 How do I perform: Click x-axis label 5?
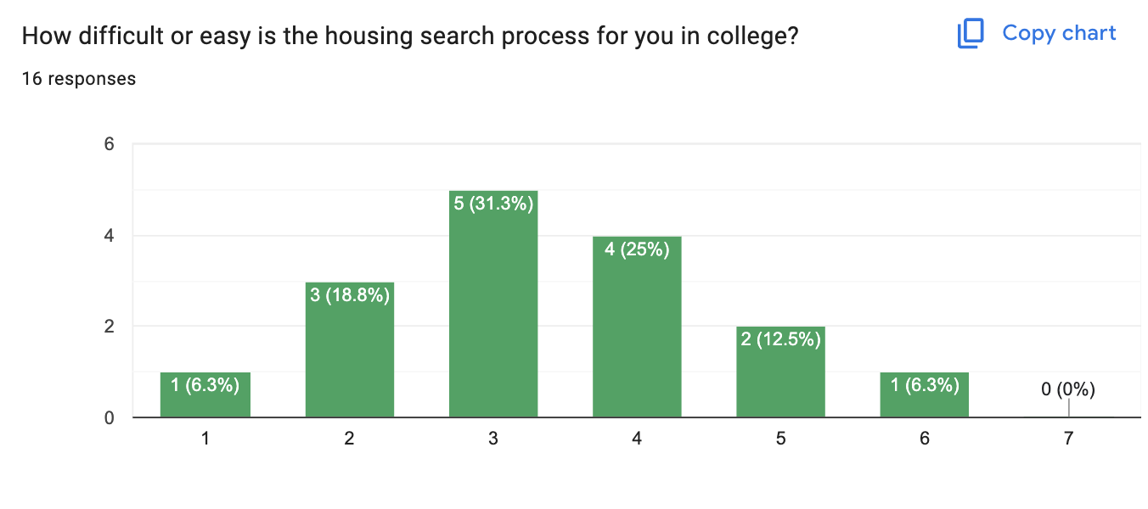[780, 439]
